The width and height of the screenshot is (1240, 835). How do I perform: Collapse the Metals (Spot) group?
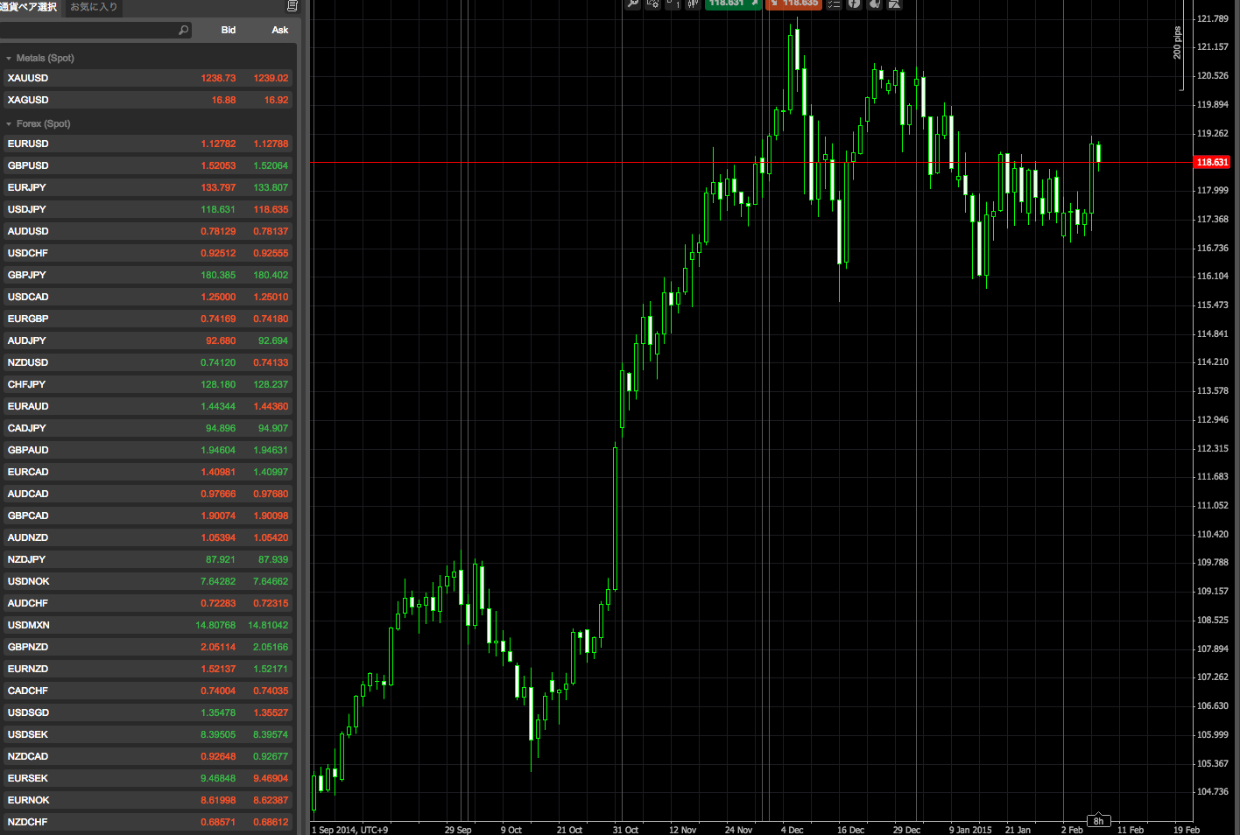coord(9,59)
